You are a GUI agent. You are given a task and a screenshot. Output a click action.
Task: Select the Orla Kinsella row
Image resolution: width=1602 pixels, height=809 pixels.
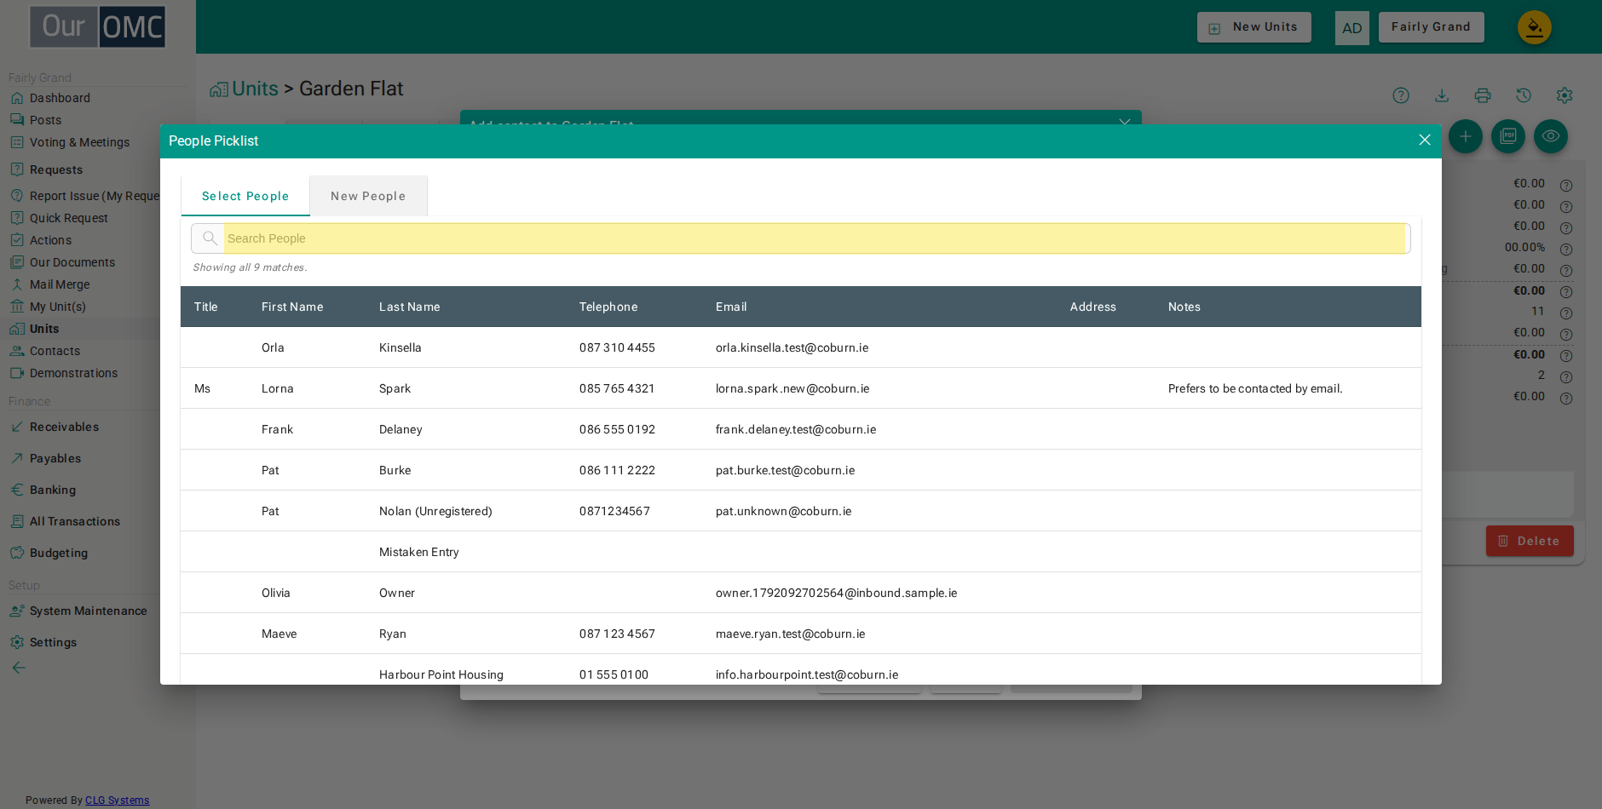pyautogui.click(x=801, y=347)
